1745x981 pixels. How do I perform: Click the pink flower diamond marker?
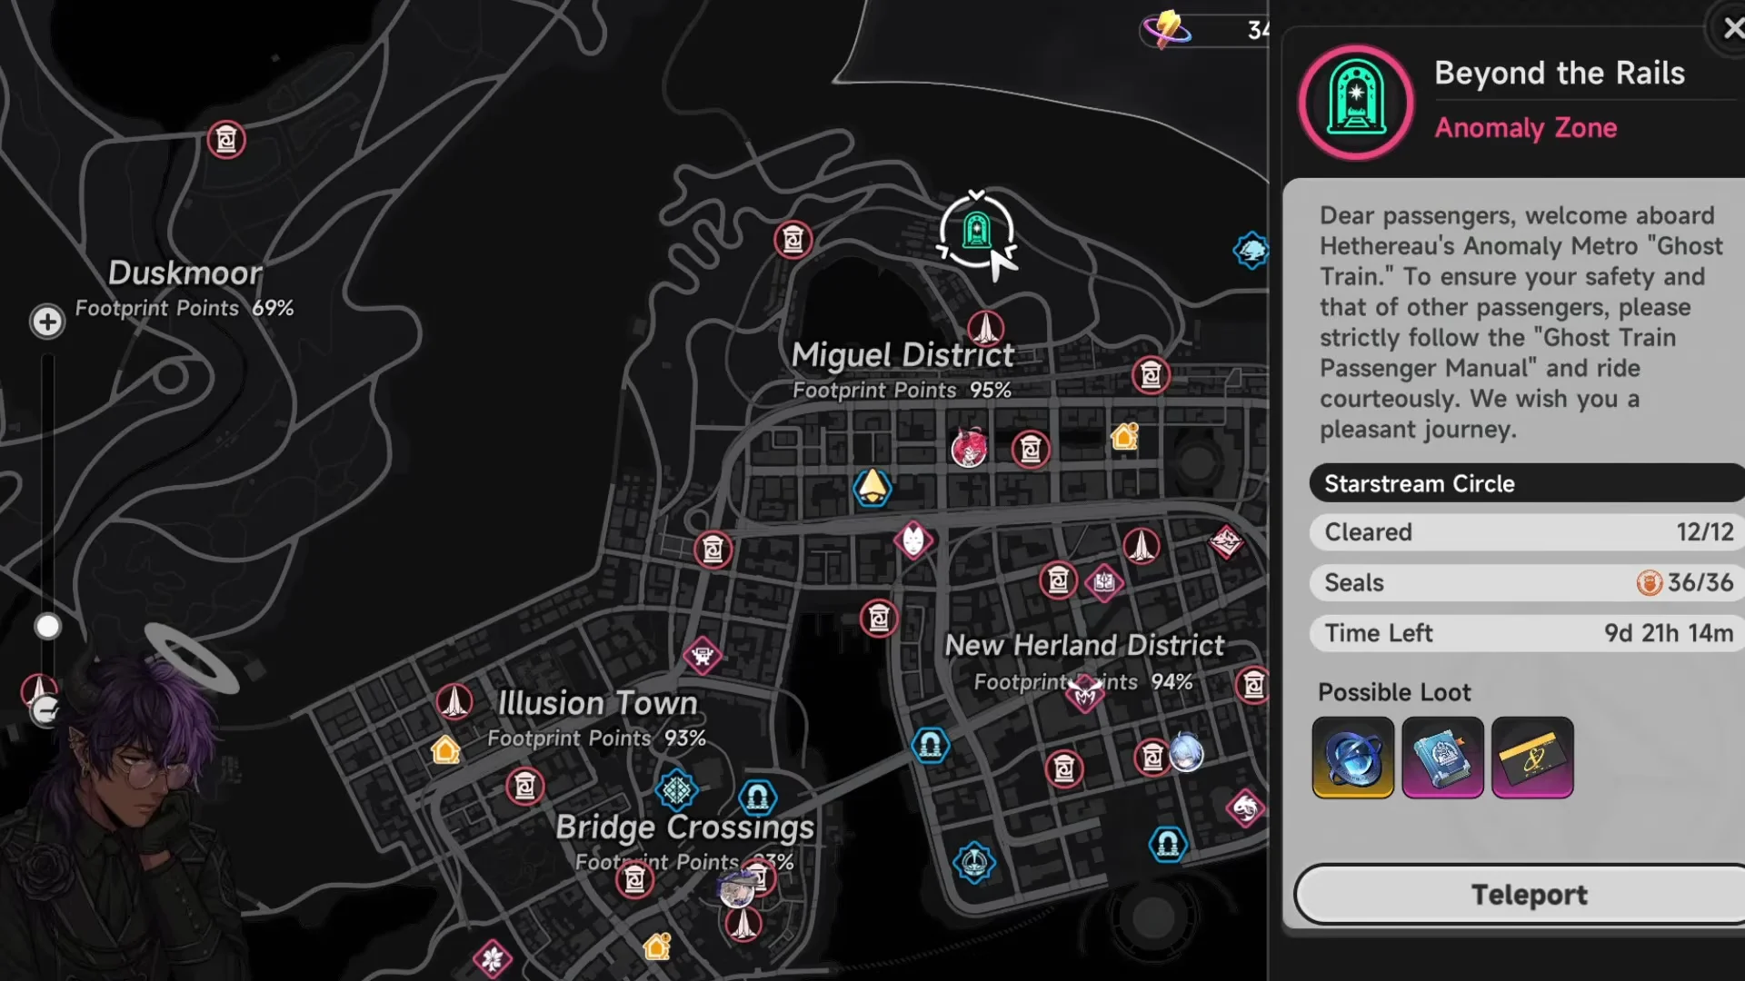[x=493, y=959]
